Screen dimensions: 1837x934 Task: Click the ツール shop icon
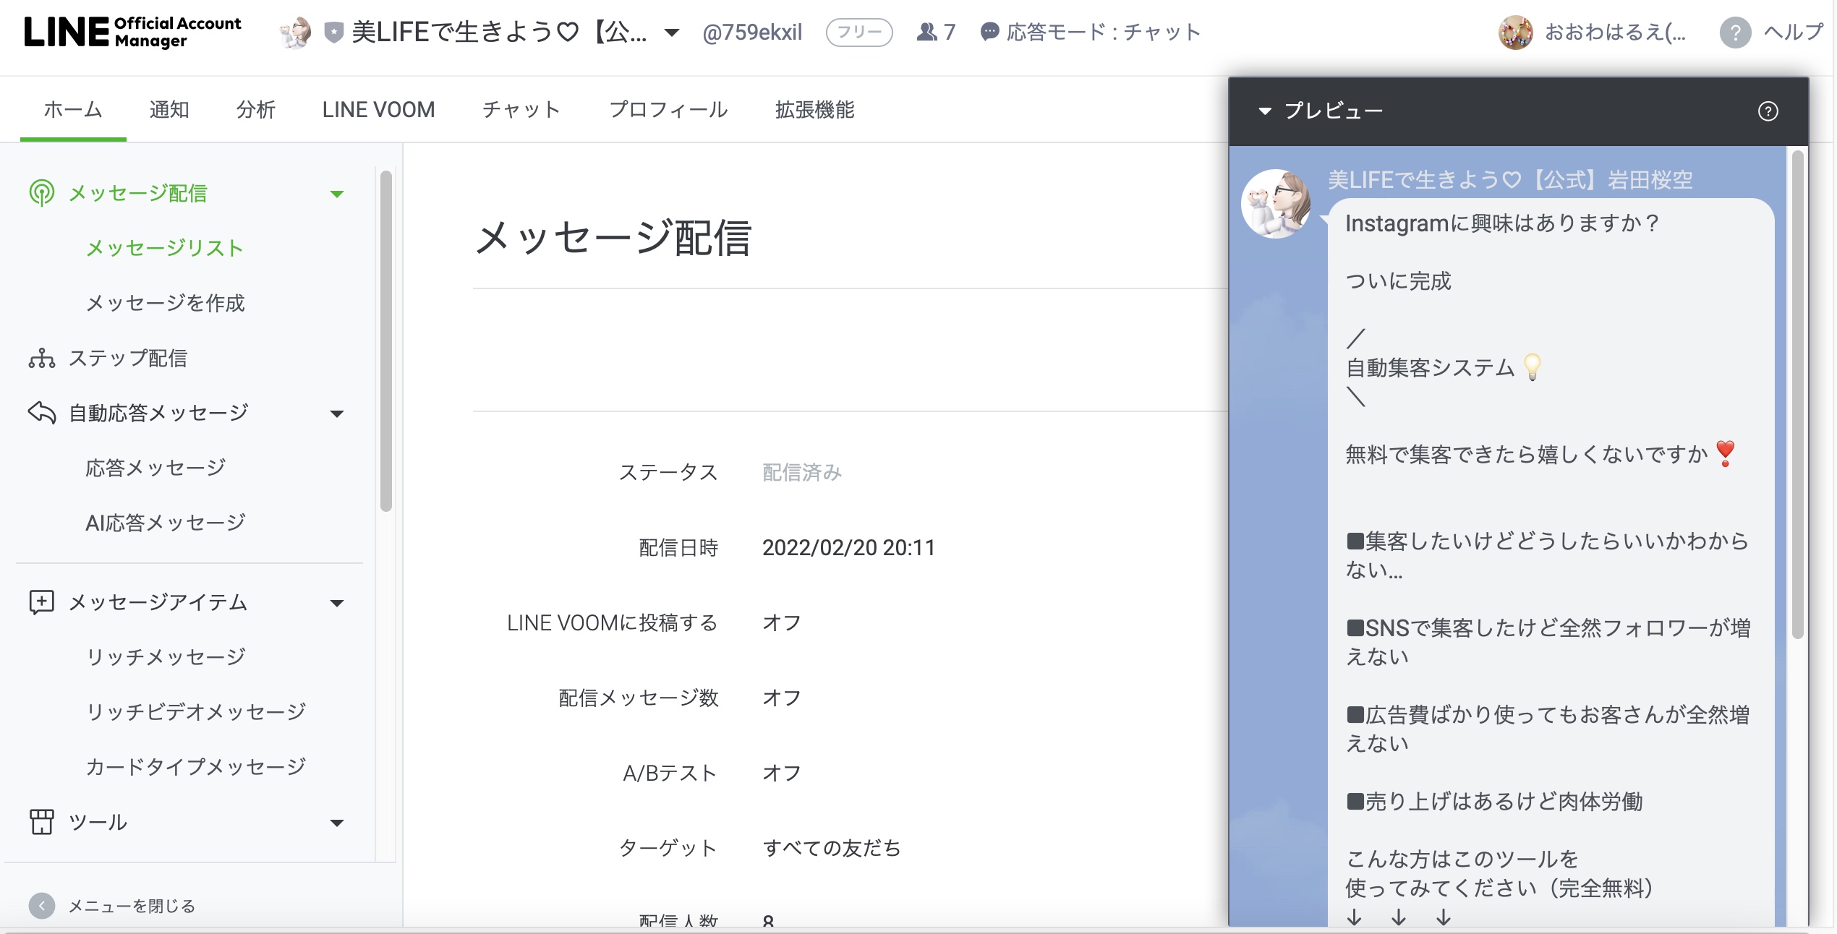point(42,822)
